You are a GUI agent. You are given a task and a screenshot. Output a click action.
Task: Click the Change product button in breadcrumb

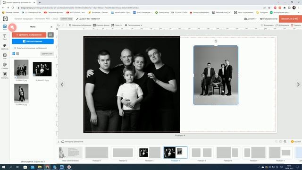point(66,19)
